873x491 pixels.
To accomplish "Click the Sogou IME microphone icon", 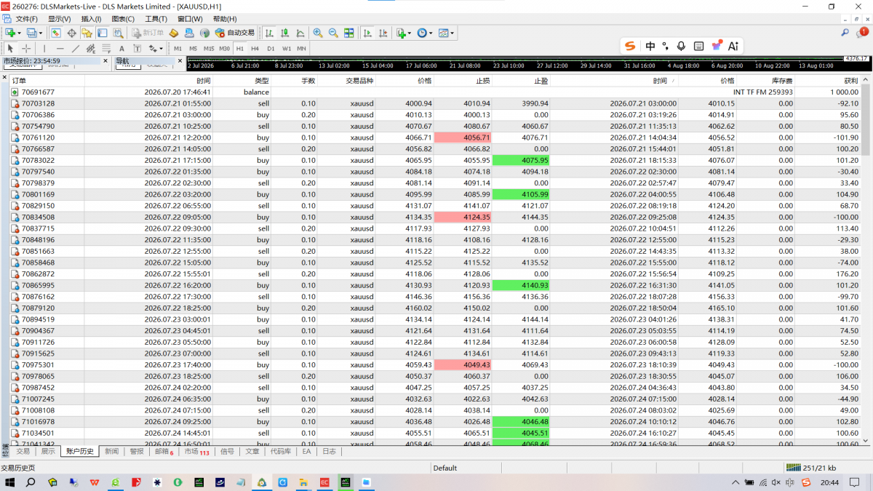I will click(x=681, y=46).
